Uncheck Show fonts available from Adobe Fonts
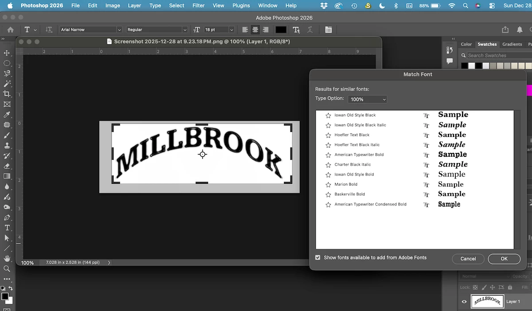This screenshot has width=532, height=311. [x=317, y=257]
